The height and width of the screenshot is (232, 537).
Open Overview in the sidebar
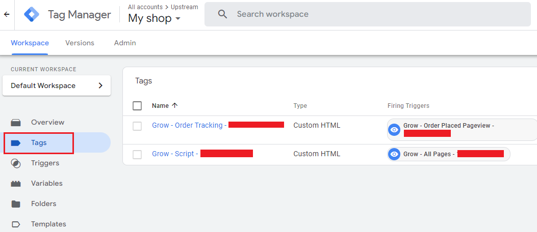(47, 122)
